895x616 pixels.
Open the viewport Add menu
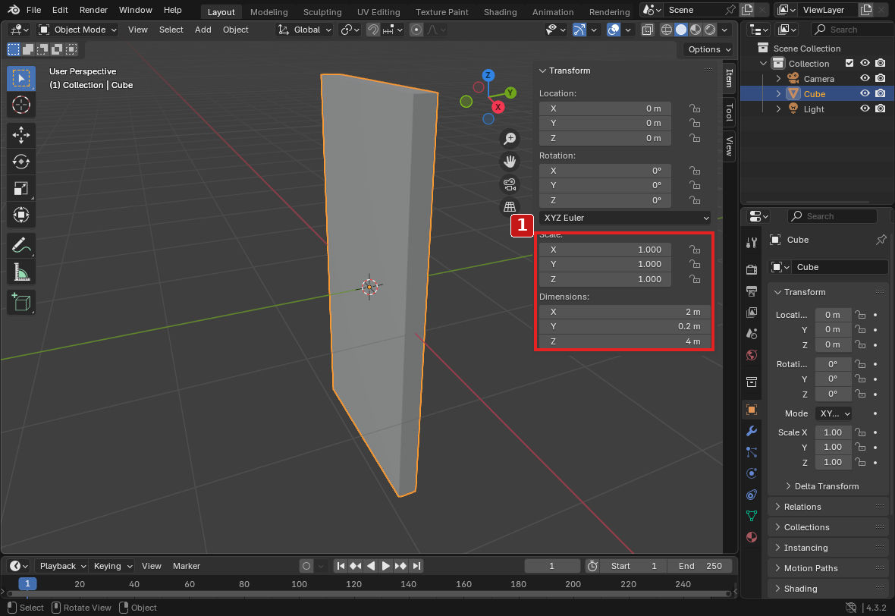click(x=203, y=30)
